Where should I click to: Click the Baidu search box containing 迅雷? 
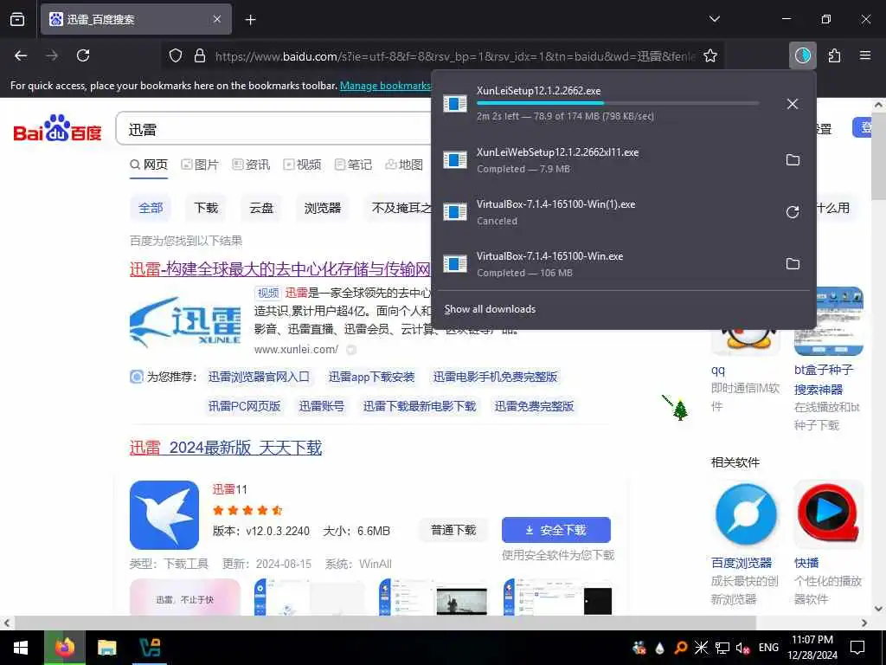274,130
